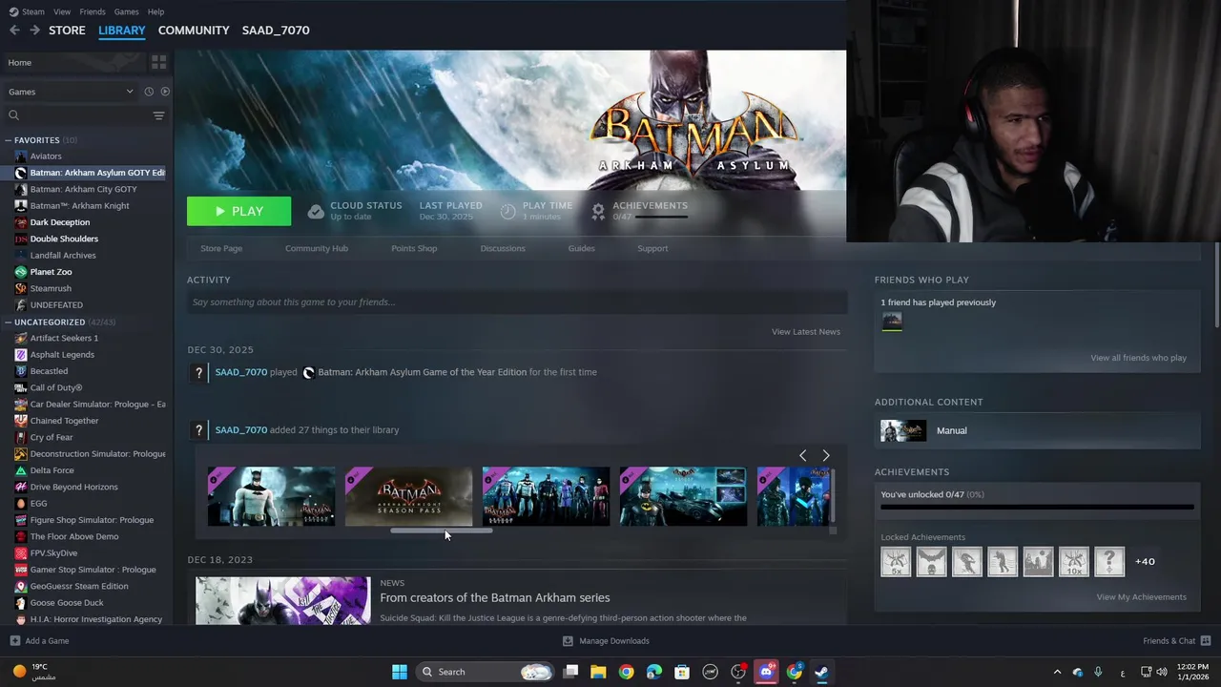This screenshot has width=1221, height=687.
Task: Click the first locked achievement 5x icon
Action: pyautogui.click(x=896, y=561)
